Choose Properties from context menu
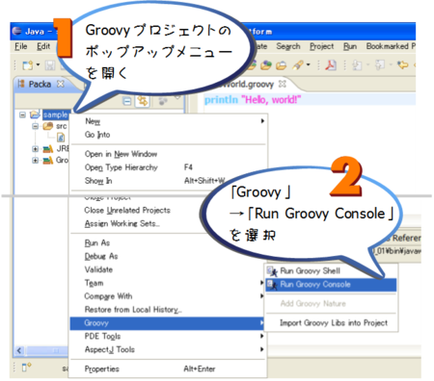434x381 pixels. [169, 369]
